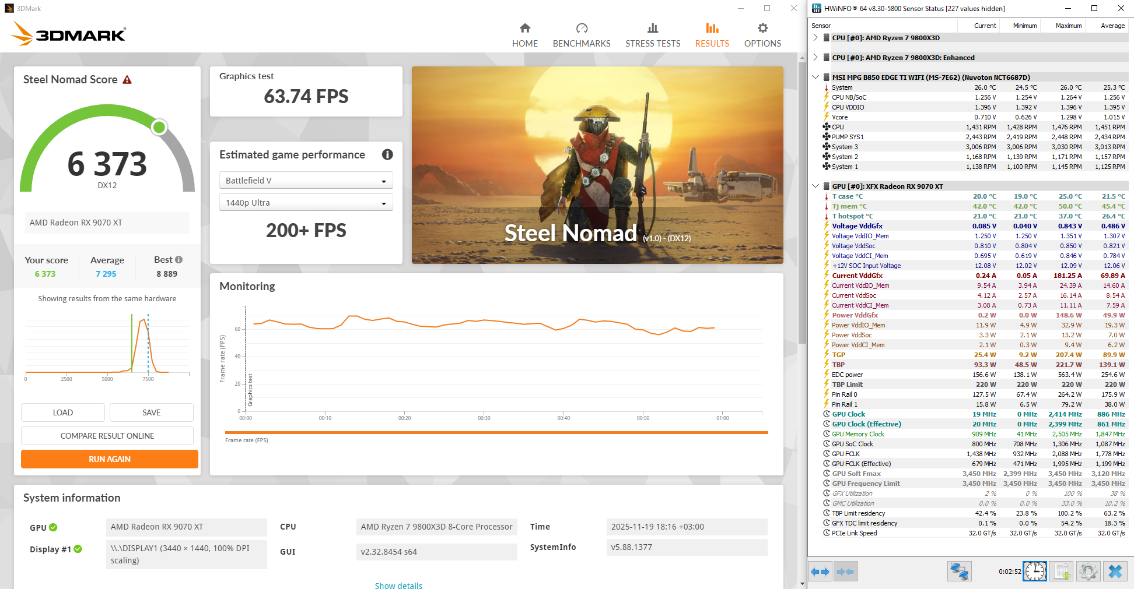Image resolution: width=1134 pixels, height=589 pixels.
Task: Start HWiNFO logging with the sheet-plus icon
Action: click(x=1062, y=572)
